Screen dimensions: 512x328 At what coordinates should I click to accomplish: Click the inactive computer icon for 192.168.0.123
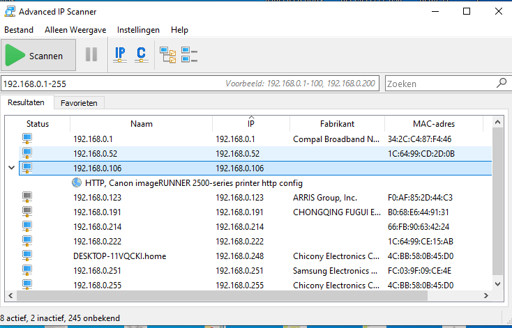pos(28,197)
